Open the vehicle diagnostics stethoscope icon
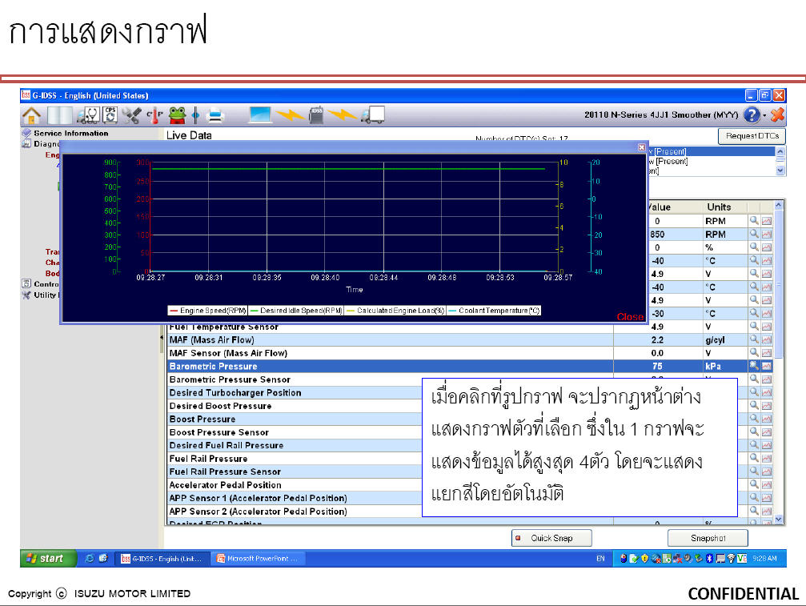806x606 pixels. click(88, 115)
